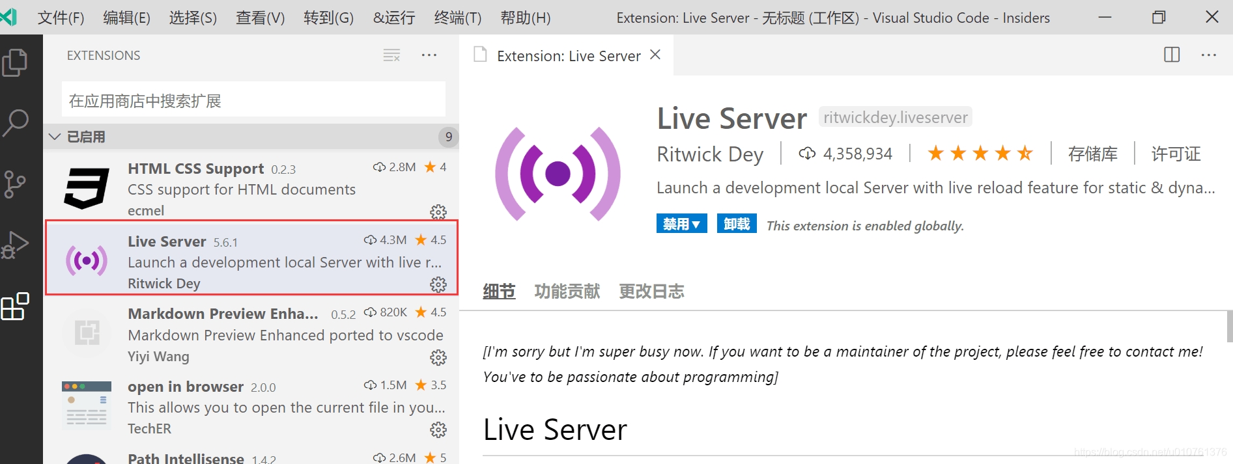1233x464 pixels.
Task: Open the 许可证 (License) link
Action: point(1176,154)
